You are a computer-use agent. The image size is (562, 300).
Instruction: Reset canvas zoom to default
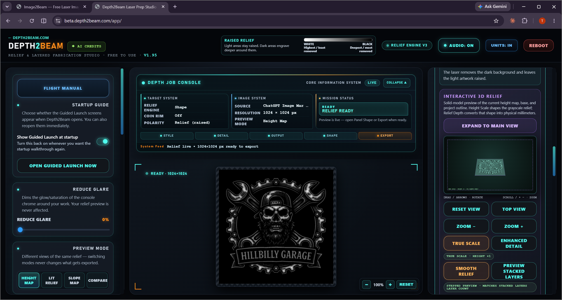406,284
